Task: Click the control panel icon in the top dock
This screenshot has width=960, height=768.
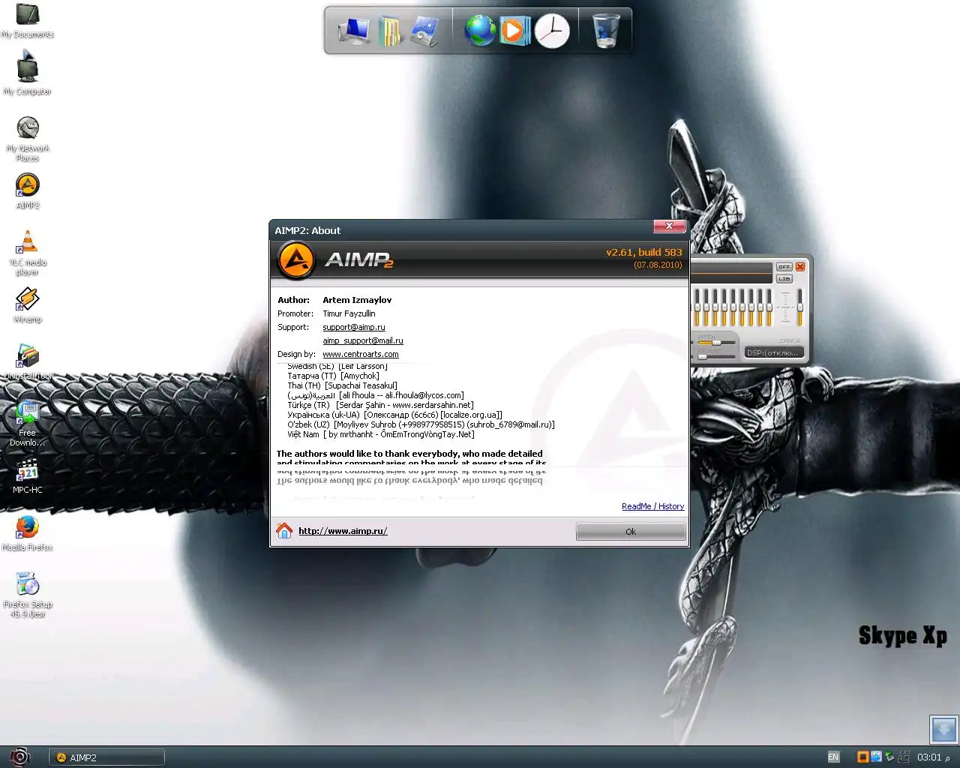Action: coord(424,31)
